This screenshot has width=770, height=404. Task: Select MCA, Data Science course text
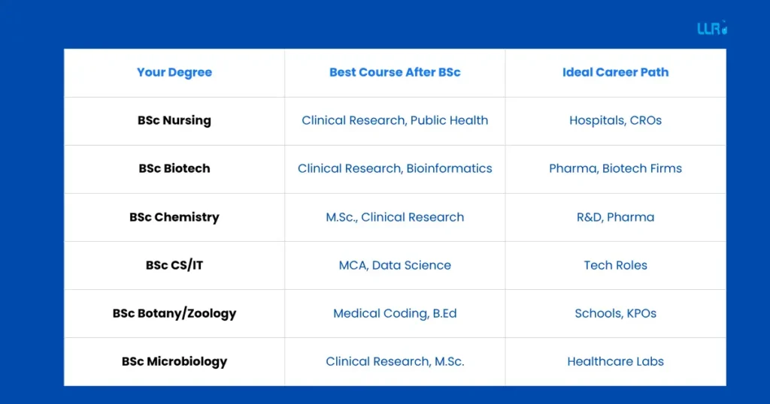[x=395, y=265]
